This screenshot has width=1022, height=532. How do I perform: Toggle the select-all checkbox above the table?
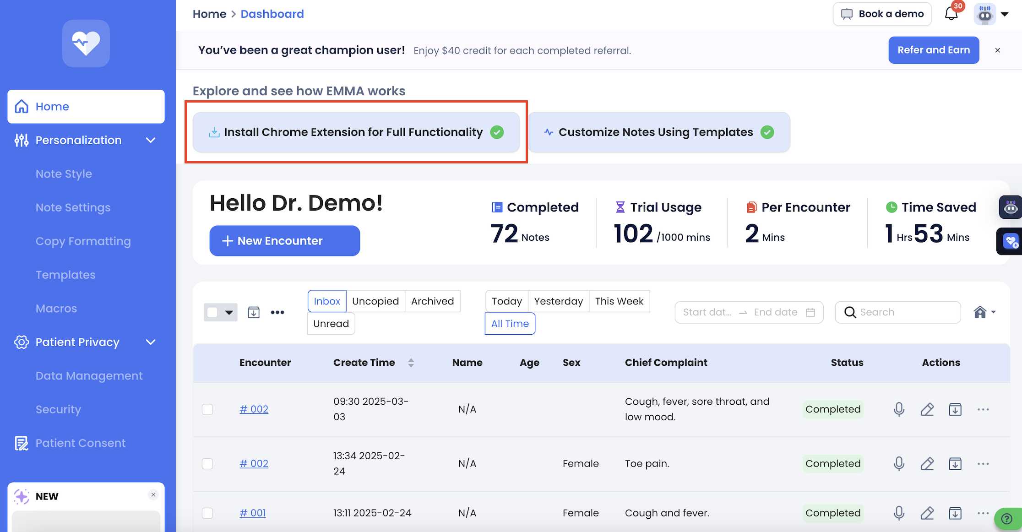[x=212, y=312]
